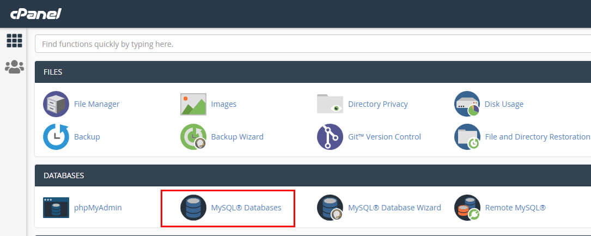
Task: Click the MySQL Databases cylinder icon
Action: [193, 207]
